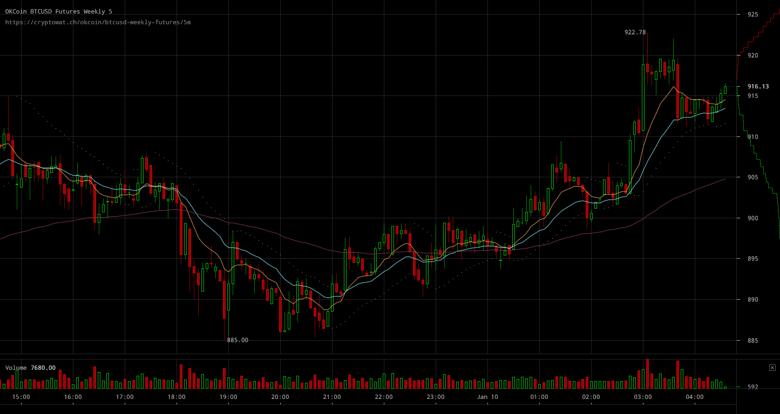Click the 18:00 time axis label
Image resolution: width=780 pixels, height=414 pixels.
pyautogui.click(x=177, y=397)
